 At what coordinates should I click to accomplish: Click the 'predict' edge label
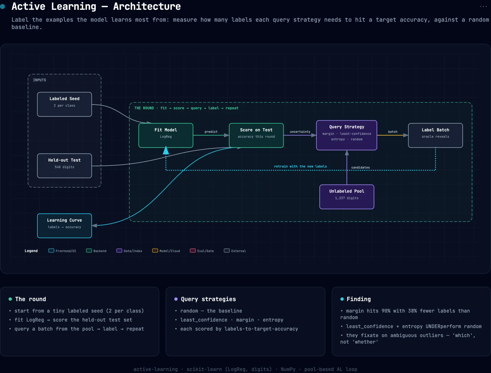pyautogui.click(x=211, y=132)
